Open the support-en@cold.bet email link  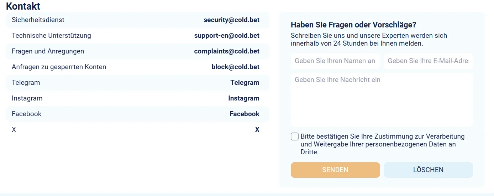point(227,36)
